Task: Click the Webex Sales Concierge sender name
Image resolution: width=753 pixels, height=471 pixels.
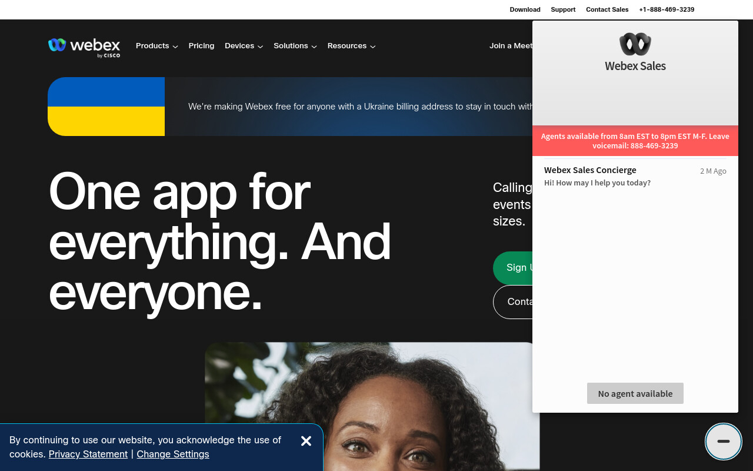Action: point(590,170)
